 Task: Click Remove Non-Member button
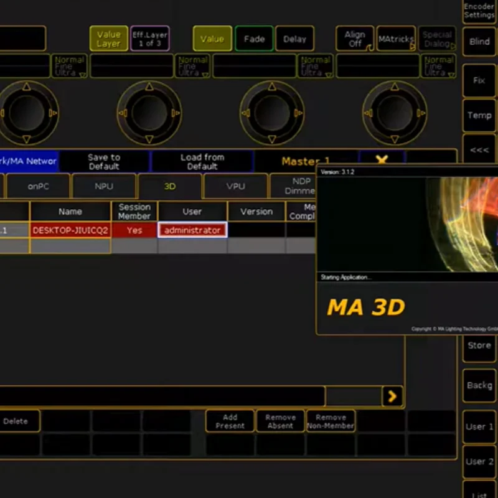pyautogui.click(x=331, y=421)
